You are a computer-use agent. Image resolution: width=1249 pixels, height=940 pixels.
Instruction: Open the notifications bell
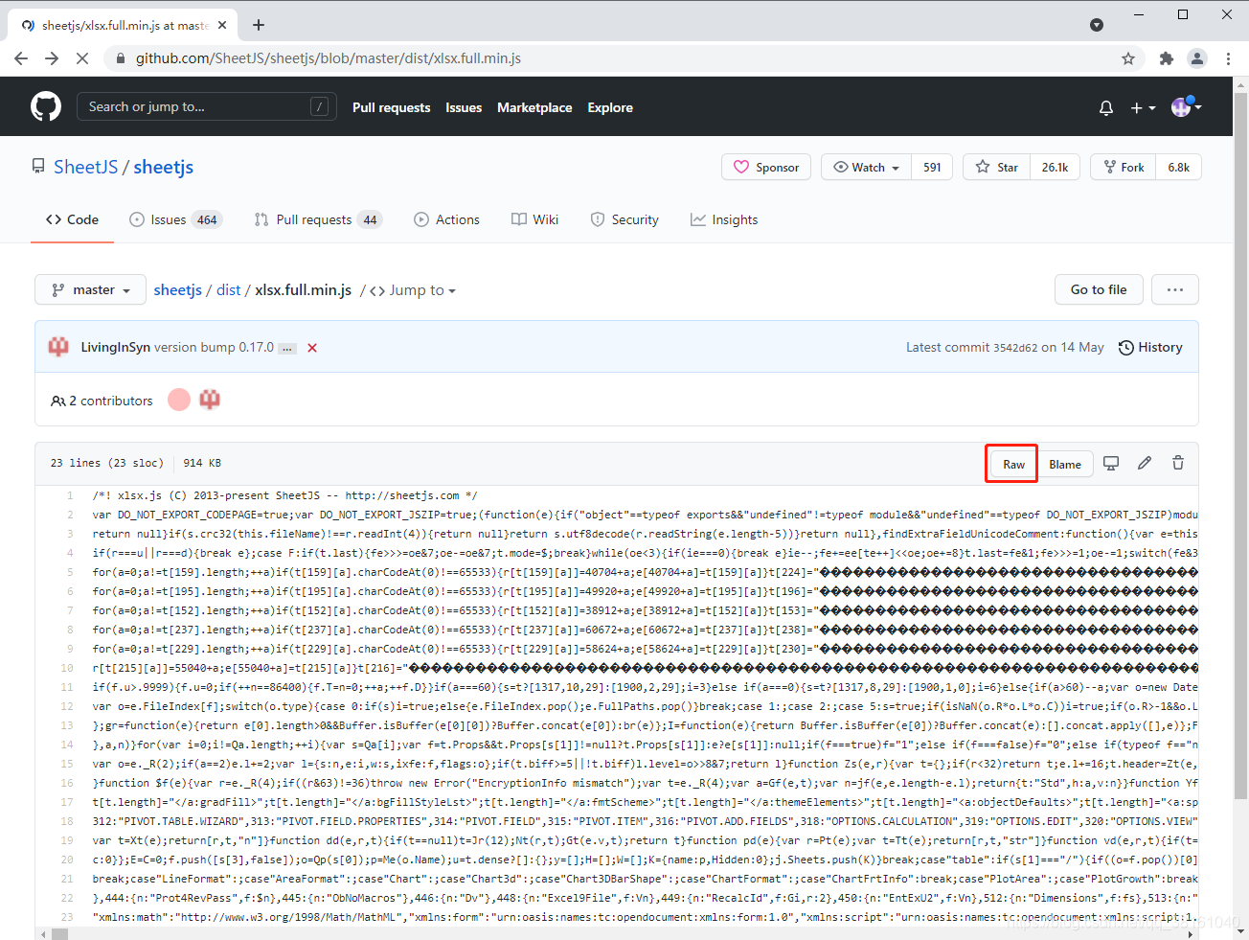1106,107
